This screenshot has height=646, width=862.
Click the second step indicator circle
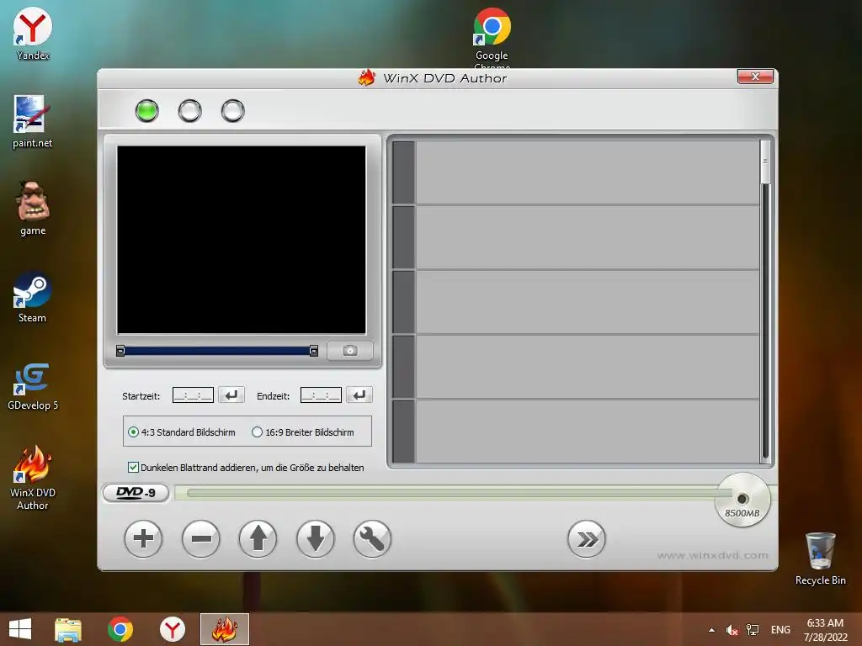(x=189, y=110)
